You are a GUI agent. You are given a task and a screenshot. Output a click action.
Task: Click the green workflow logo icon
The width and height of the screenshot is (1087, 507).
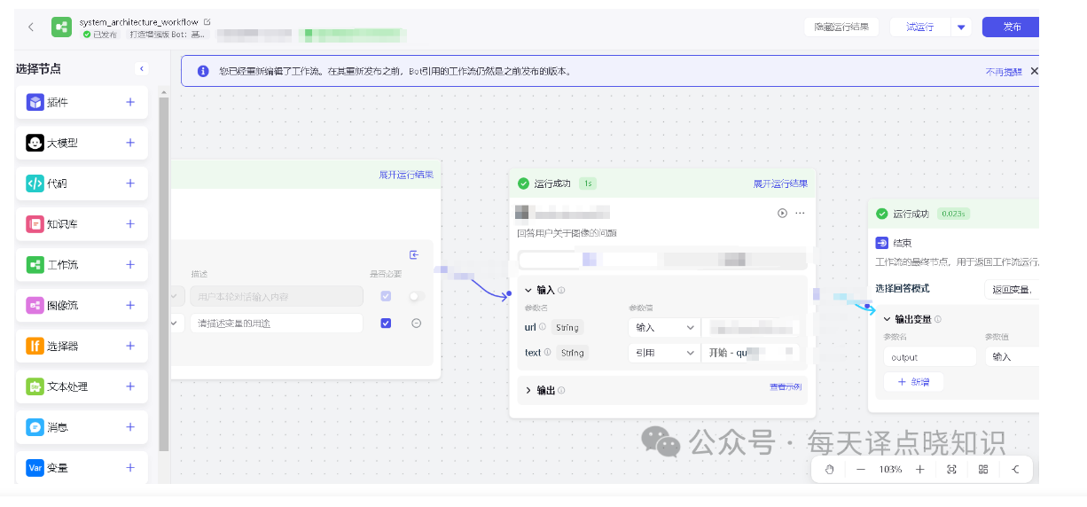[x=62, y=27]
